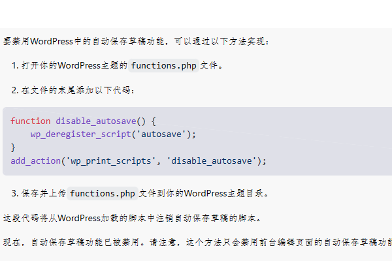Click the functions.php code tag in step 3
This screenshot has width=392, height=261.
(103, 193)
